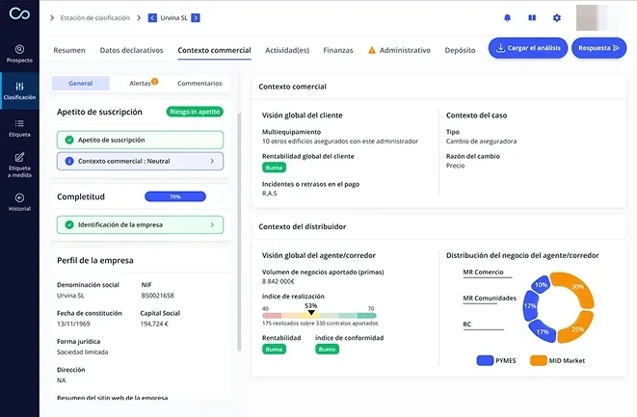Click the MID Market orange legend swatch
637x417 pixels.
[539, 360]
